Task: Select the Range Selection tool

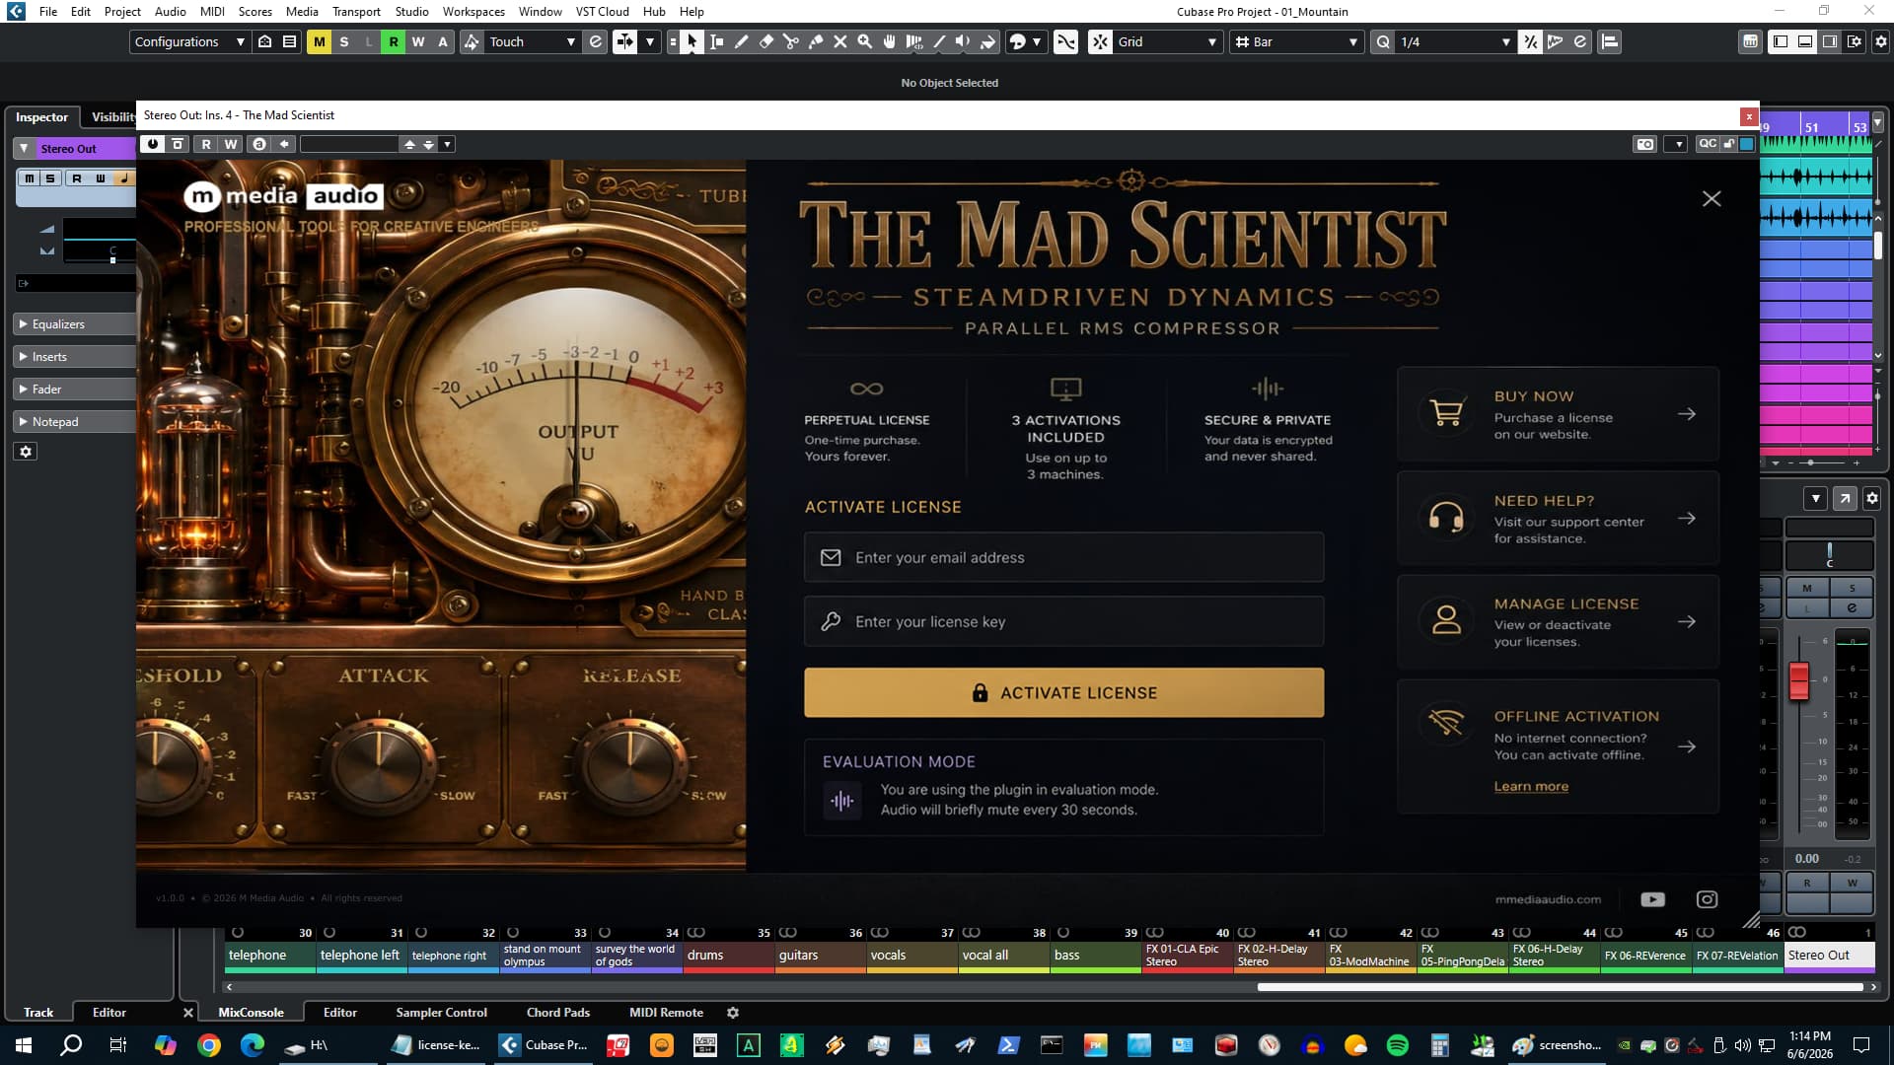Action: pyautogui.click(x=717, y=41)
